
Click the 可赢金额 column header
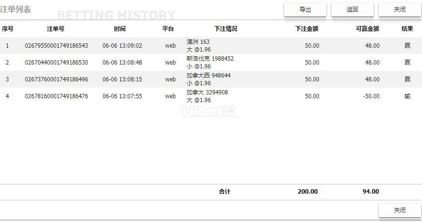367,29
